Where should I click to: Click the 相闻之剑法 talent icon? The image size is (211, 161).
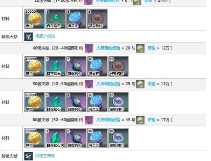[29, 36]
